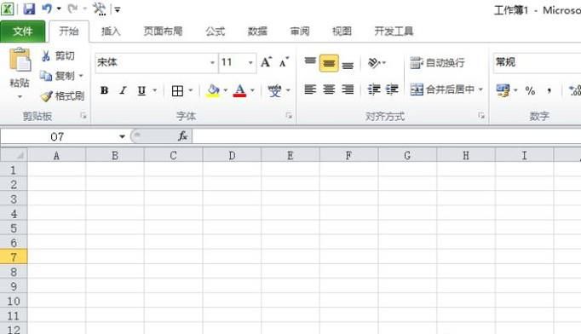
Task: Expand the 复制 copy dropdown arrow
Action: pos(81,76)
